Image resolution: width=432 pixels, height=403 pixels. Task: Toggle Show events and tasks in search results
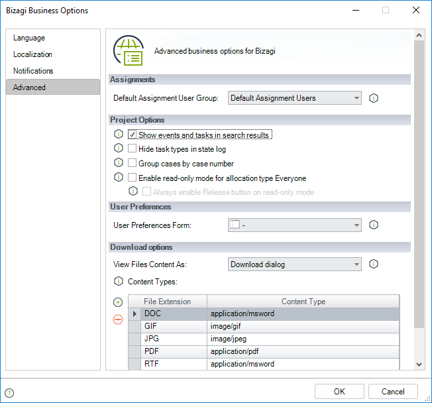[x=132, y=135]
